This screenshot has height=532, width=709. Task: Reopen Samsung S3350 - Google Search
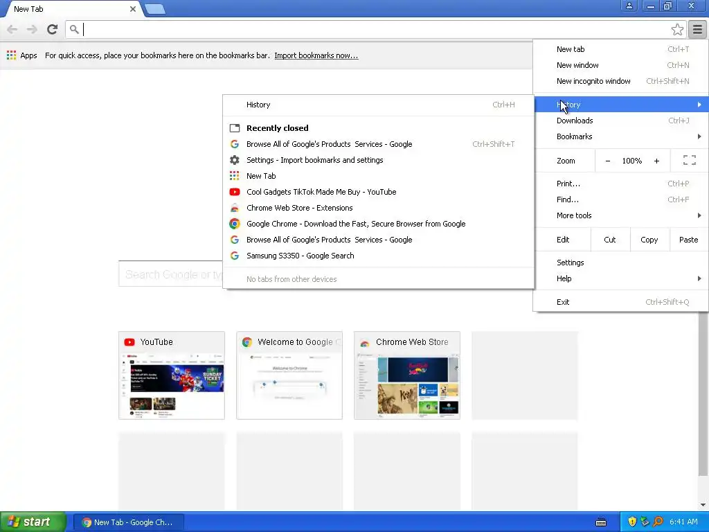pyautogui.click(x=379, y=256)
